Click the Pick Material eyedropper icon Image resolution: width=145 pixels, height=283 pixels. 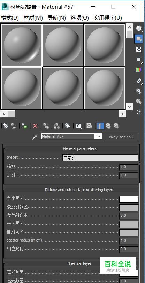pos(34,137)
